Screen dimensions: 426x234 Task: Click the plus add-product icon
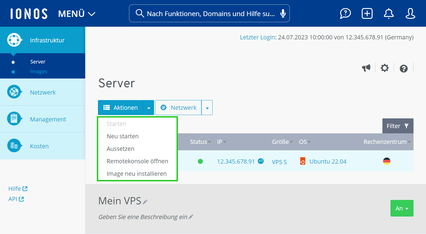[x=367, y=13]
